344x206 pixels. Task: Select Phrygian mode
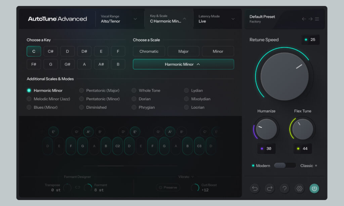click(143, 107)
